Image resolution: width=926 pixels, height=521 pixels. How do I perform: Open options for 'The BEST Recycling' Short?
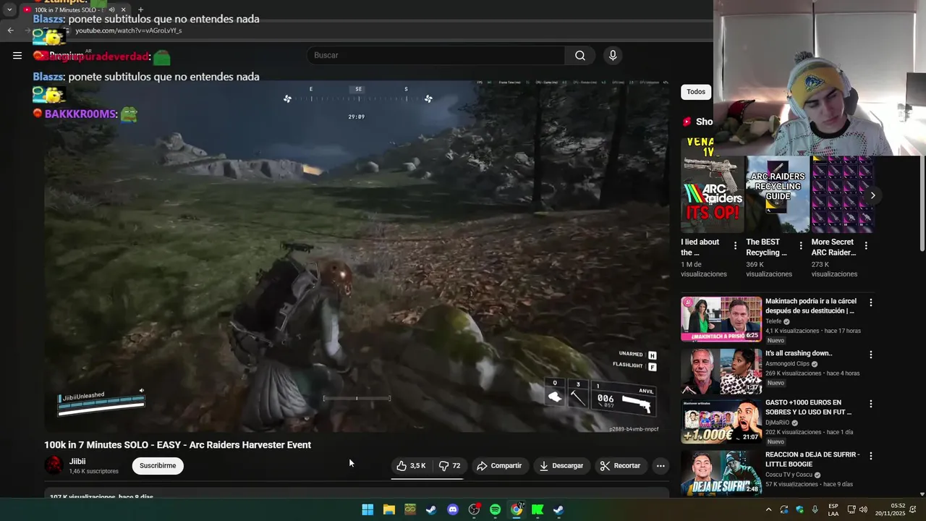[801, 246]
